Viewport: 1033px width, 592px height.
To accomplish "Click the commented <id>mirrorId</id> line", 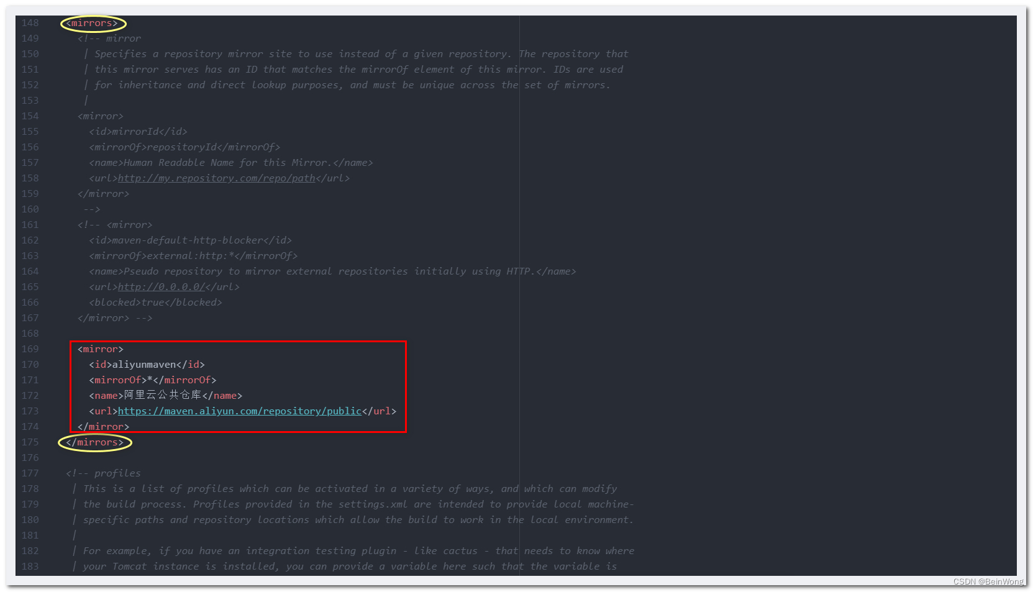I will pos(138,132).
